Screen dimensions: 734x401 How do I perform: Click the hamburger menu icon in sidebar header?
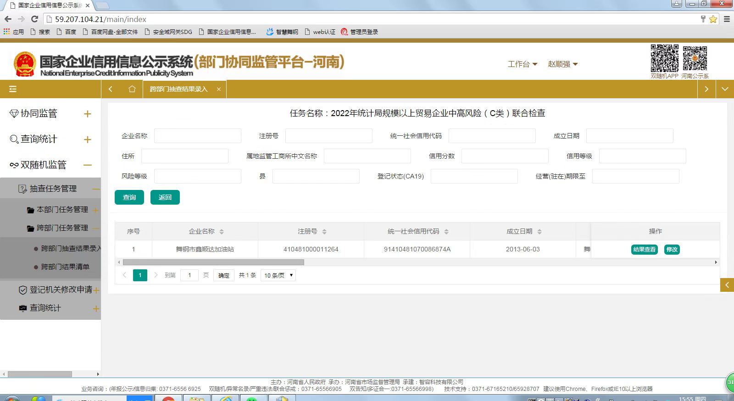(13, 89)
